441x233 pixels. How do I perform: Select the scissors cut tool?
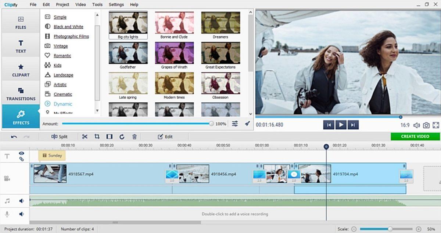[84, 136]
